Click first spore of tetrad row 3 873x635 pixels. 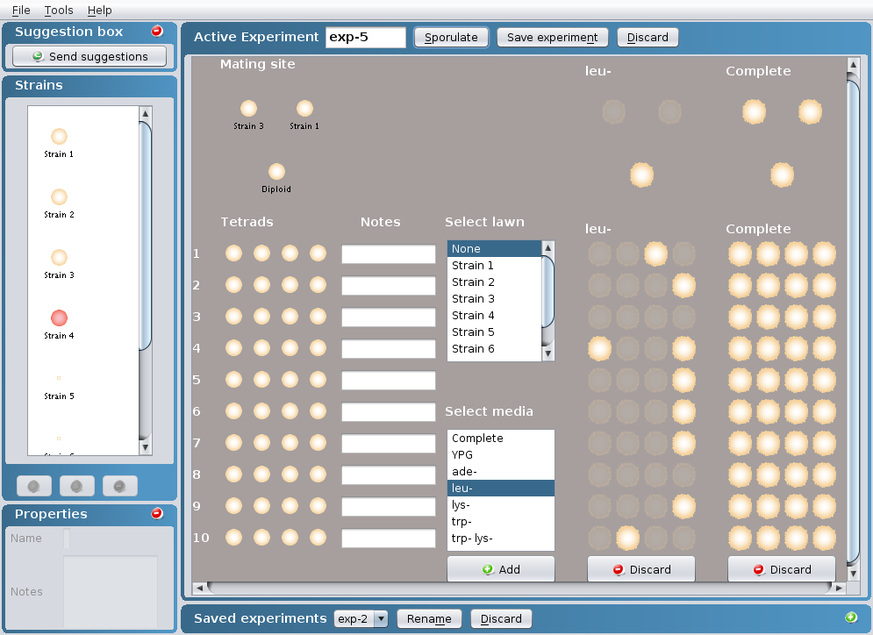[x=234, y=316]
